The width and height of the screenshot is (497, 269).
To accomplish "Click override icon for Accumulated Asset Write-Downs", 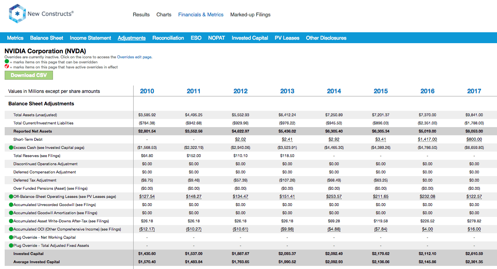I will tap(11, 221).
